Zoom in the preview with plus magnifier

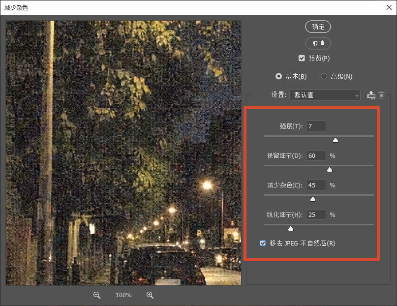[x=150, y=295]
